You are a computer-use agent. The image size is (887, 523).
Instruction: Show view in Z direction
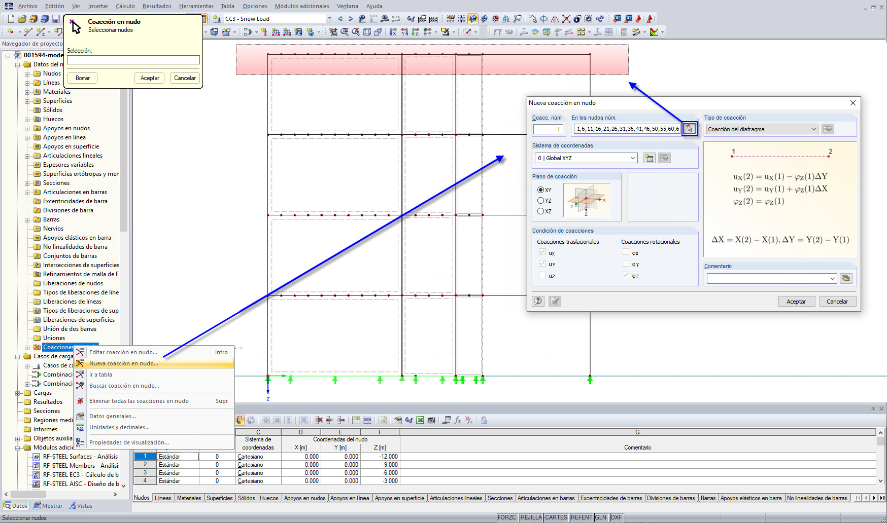(416, 32)
